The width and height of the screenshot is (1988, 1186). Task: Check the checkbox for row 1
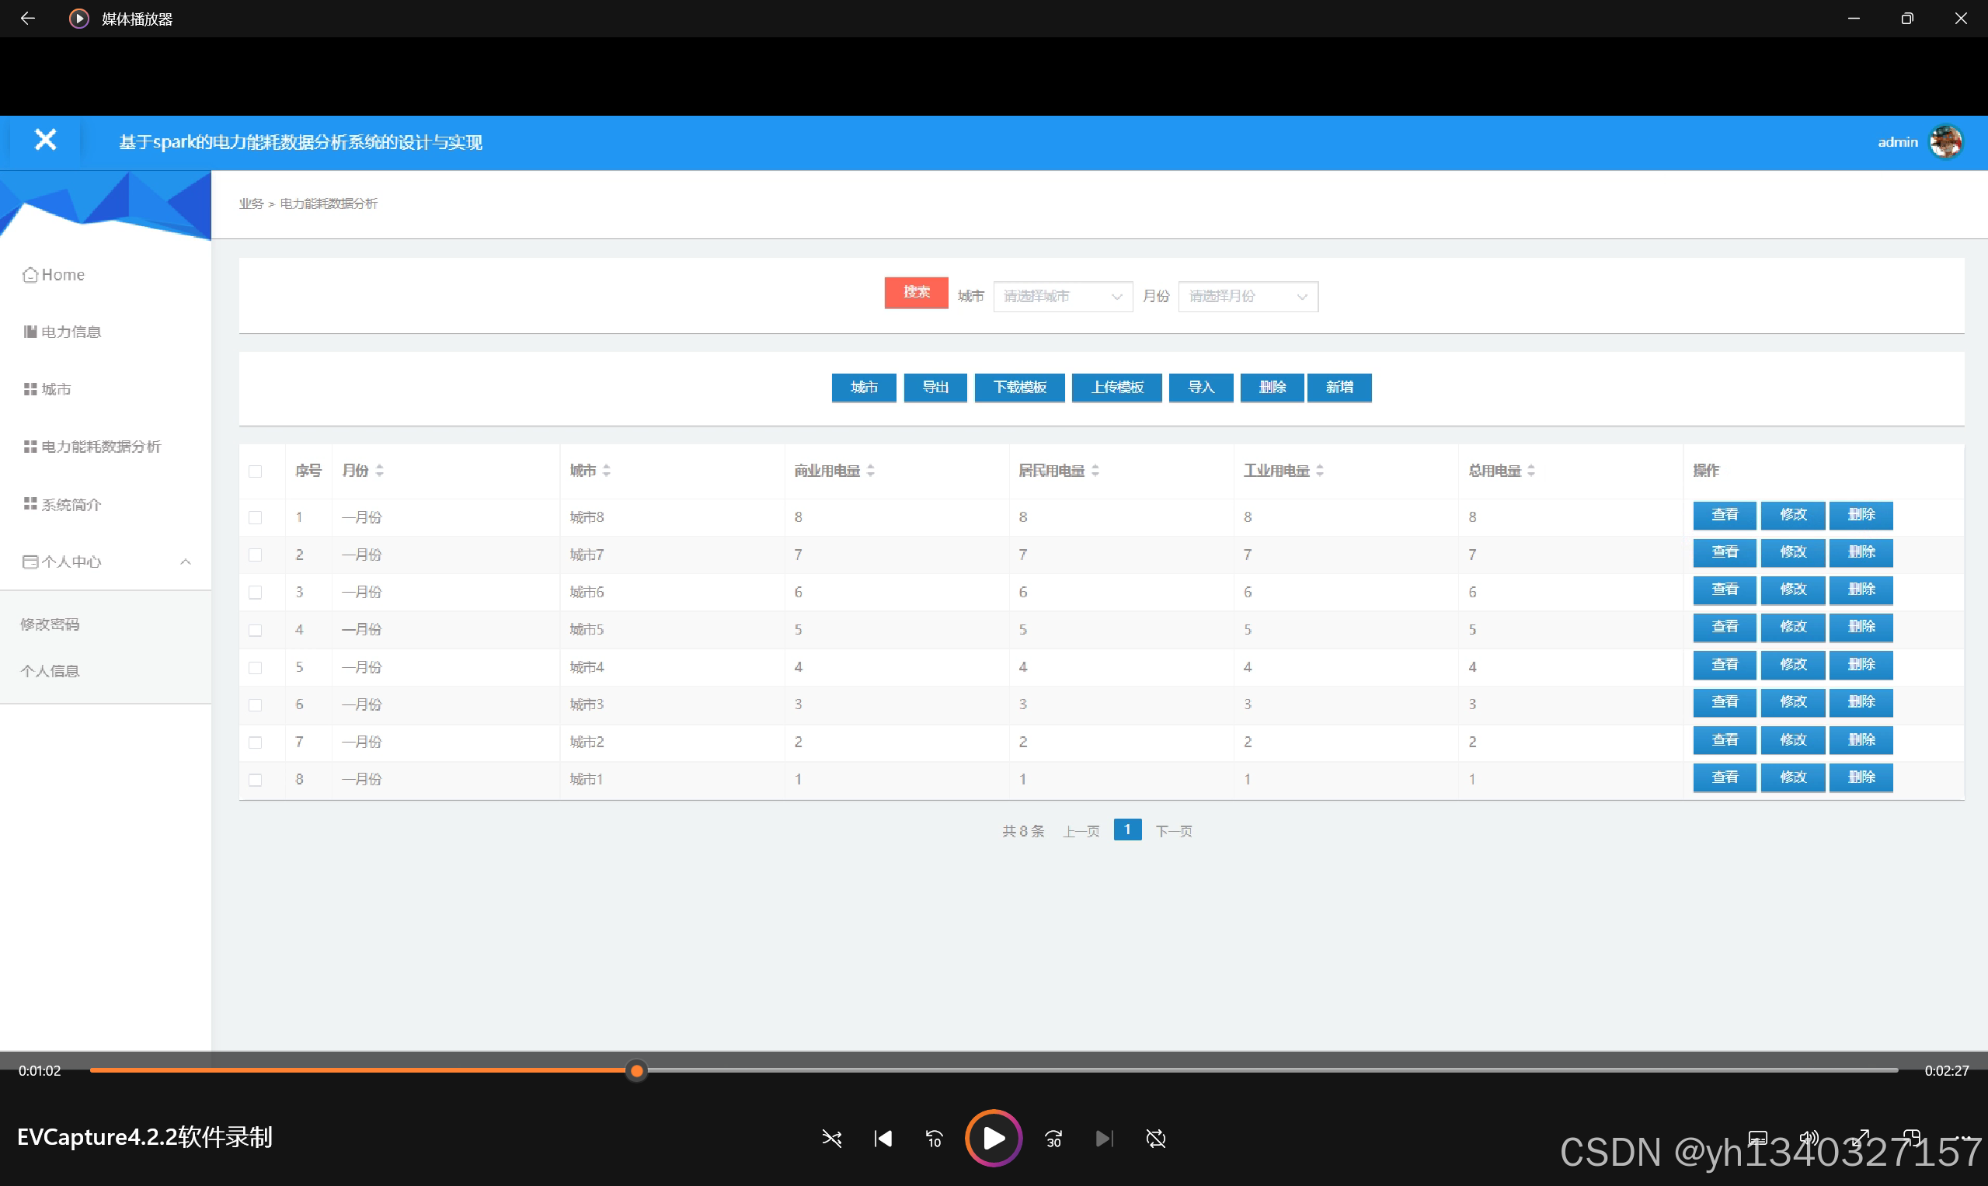click(255, 517)
